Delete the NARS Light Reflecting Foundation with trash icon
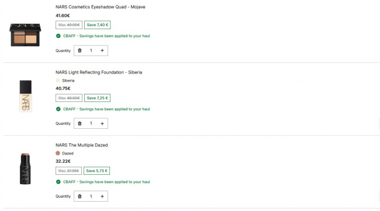The width and height of the screenshot is (380, 211). (80, 124)
